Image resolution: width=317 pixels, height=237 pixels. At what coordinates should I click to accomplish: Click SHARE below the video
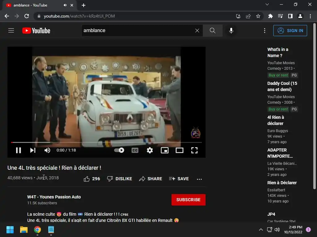(151, 179)
